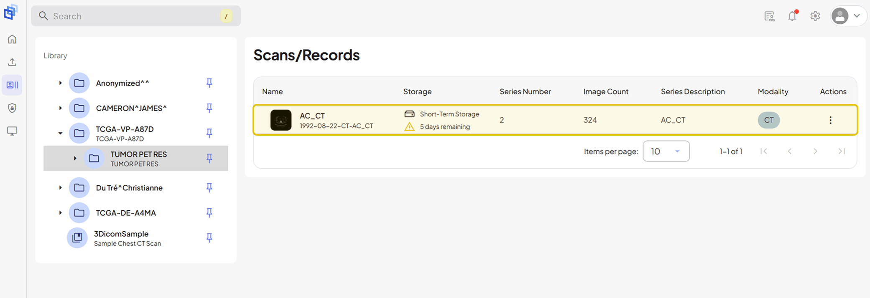Open the Items per page dropdown

[666, 151]
